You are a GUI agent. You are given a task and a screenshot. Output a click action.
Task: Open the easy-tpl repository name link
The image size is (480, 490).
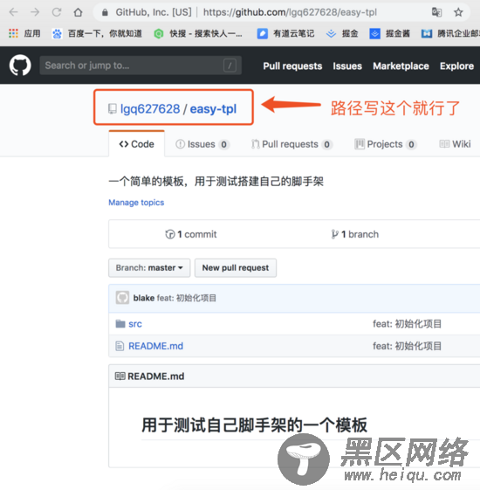coord(213,109)
